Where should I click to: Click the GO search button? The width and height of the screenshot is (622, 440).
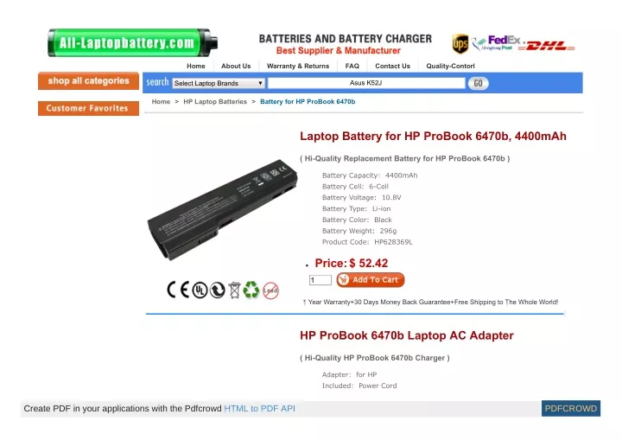(478, 83)
